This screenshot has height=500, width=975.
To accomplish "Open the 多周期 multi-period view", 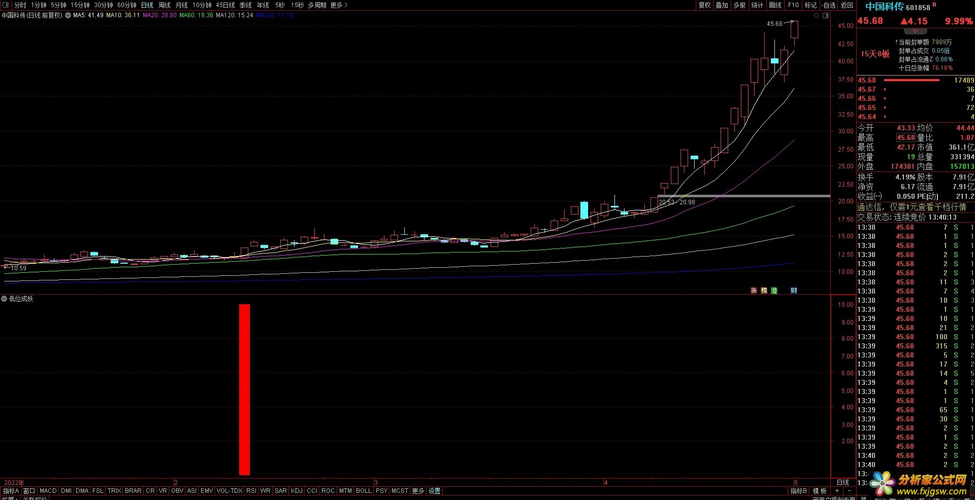I will click(x=317, y=5).
